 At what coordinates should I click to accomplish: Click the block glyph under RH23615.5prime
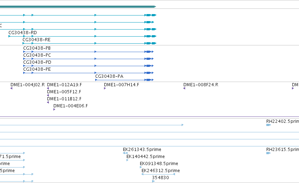tap(268, 153)
